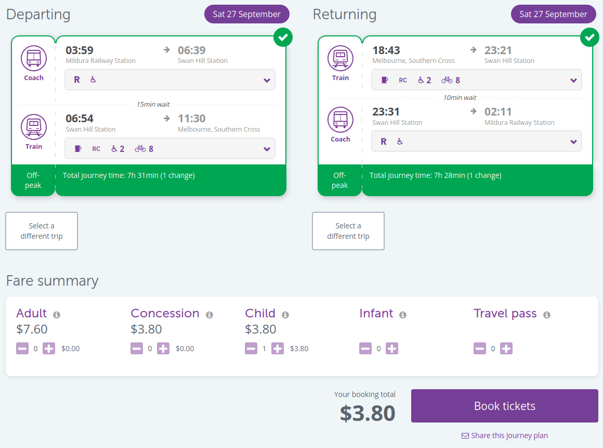Click the returning Train icon
This screenshot has height=448, width=603.
click(x=340, y=58)
